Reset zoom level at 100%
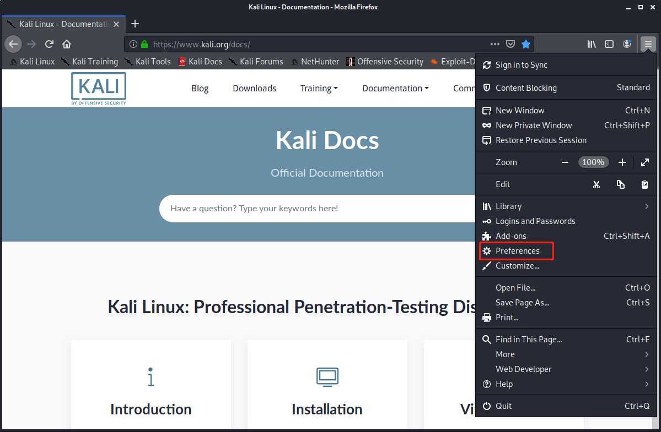This screenshot has width=661, height=432. point(593,162)
